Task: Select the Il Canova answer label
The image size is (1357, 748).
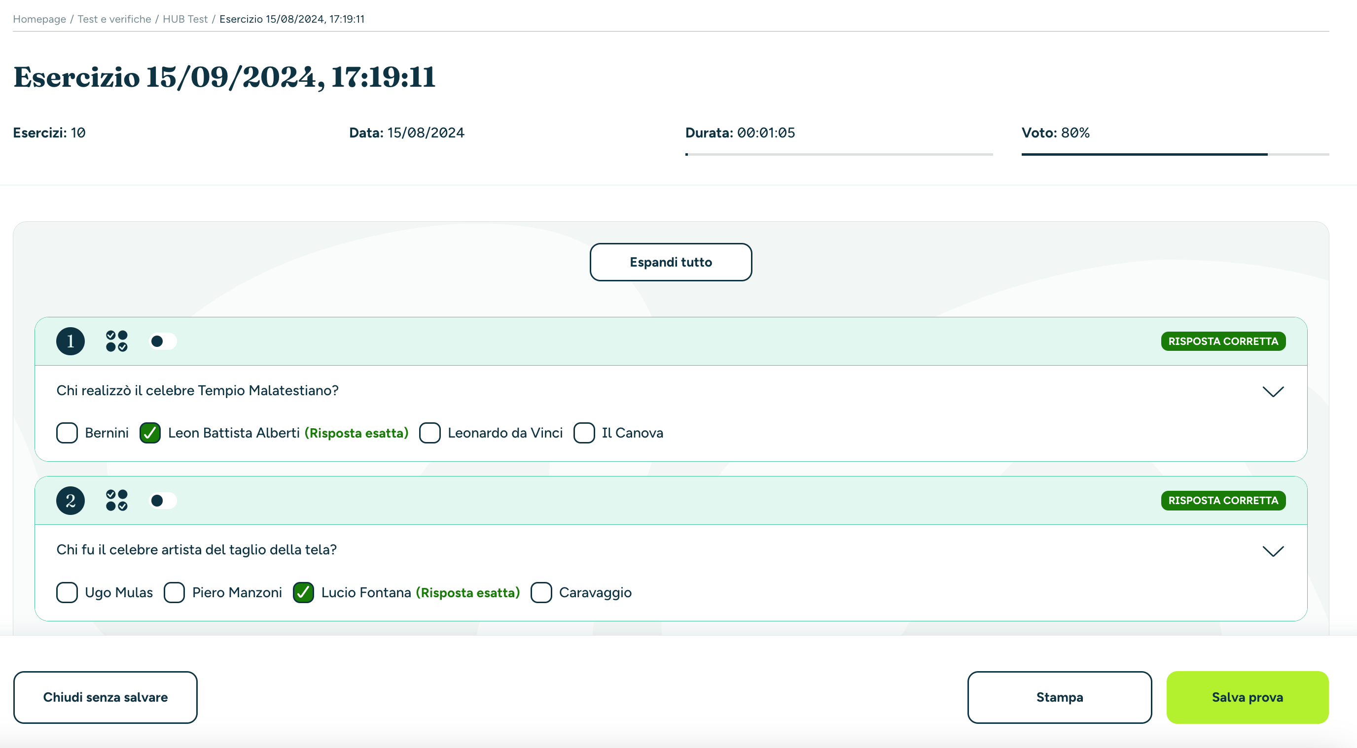Action: coord(633,433)
